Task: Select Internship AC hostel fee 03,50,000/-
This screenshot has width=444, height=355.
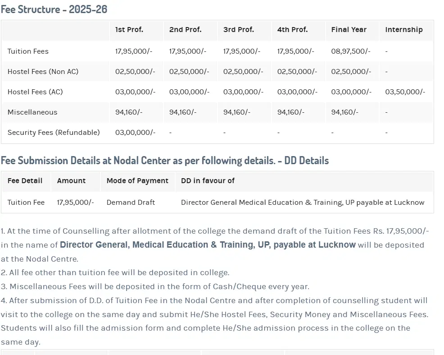Action: (405, 92)
